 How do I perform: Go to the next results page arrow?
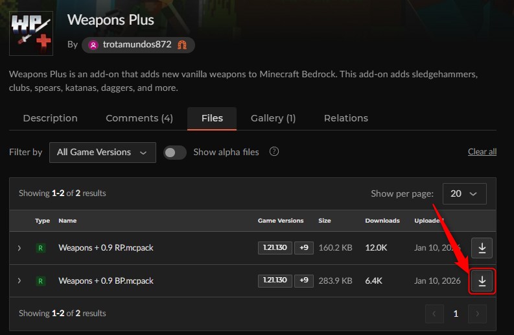(x=477, y=314)
